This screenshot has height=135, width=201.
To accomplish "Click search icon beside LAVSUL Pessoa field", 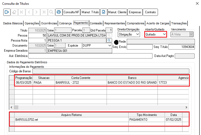I will point(109,35).
